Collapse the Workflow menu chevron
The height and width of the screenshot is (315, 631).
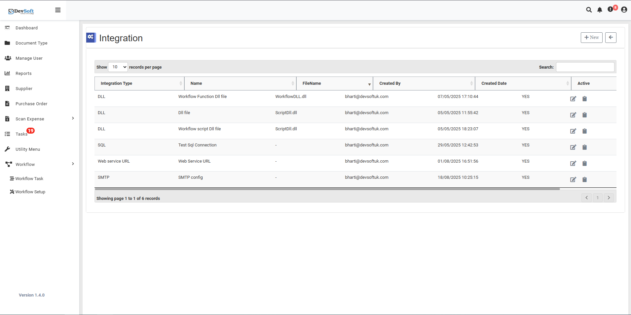pyautogui.click(x=73, y=164)
